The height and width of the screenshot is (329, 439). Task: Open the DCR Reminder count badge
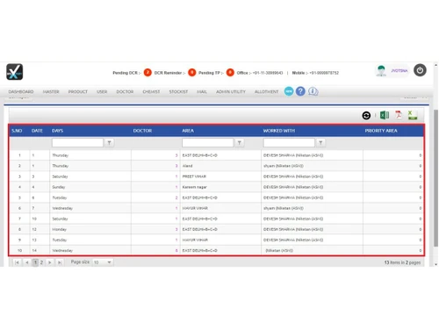(x=192, y=72)
